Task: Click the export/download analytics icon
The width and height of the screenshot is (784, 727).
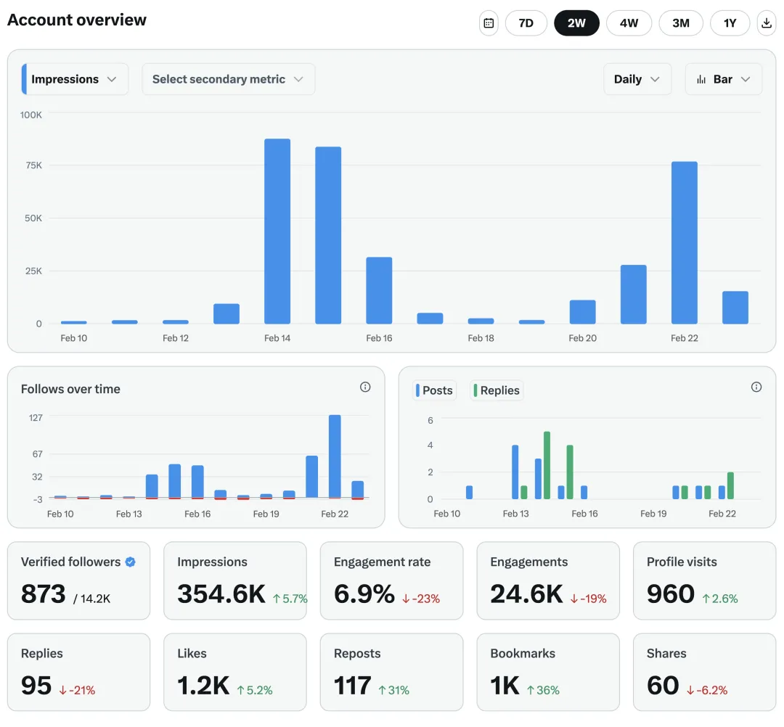Action: 766,22
